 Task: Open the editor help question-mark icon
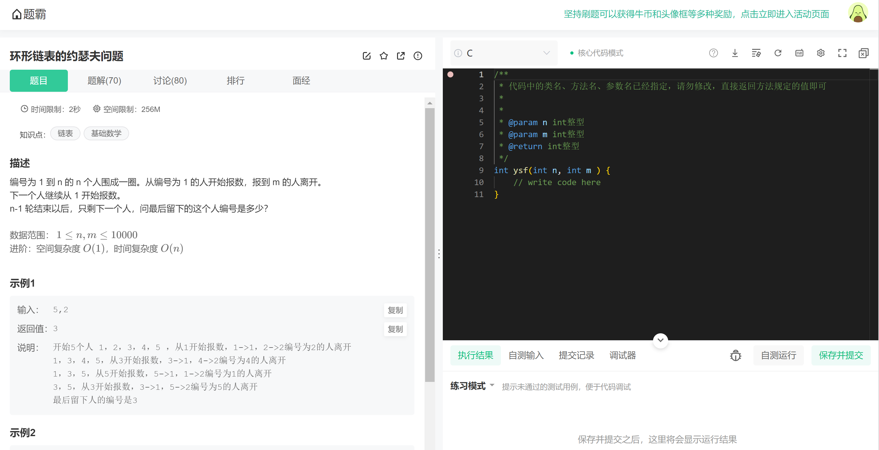[x=713, y=53]
